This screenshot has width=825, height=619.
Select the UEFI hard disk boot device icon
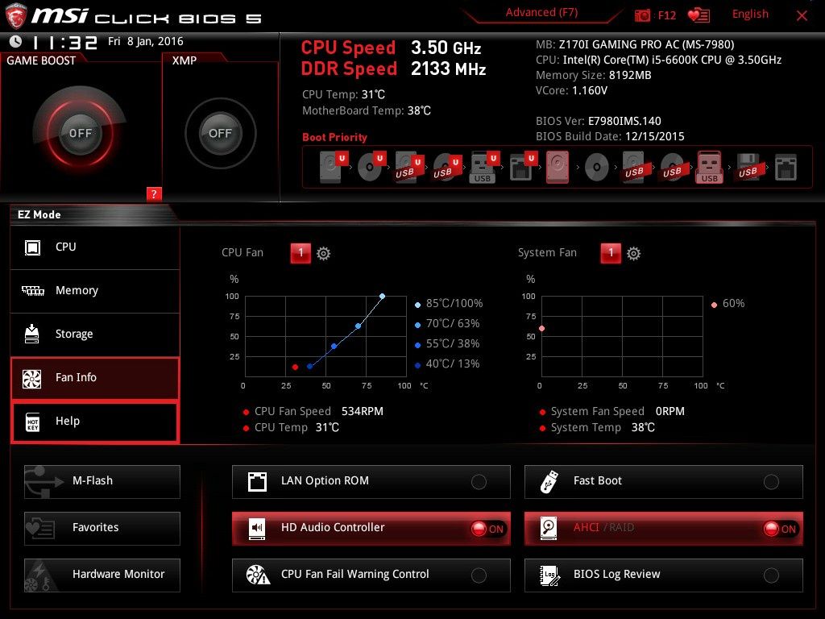(x=334, y=167)
